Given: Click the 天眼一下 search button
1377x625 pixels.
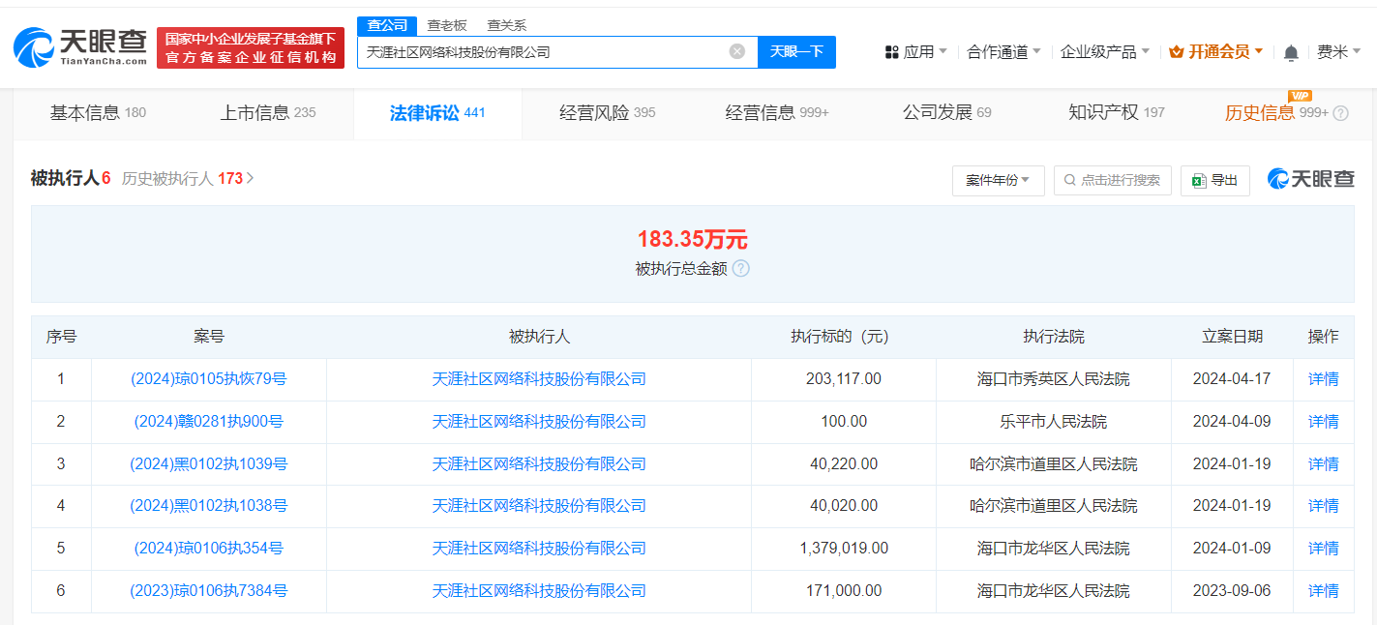Looking at the screenshot, I should (x=796, y=51).
